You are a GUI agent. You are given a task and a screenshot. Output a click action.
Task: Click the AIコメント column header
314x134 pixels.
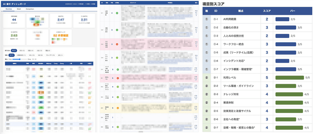[133, 3]
